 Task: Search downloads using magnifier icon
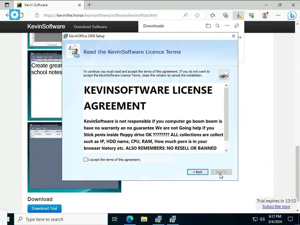pyautogui.click(x=218, y=26)
